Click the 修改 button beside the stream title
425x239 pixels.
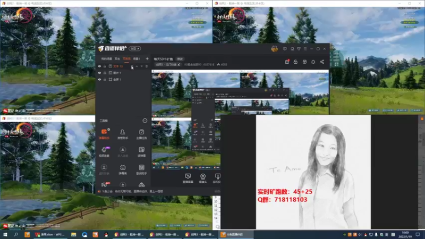point(180,59)
